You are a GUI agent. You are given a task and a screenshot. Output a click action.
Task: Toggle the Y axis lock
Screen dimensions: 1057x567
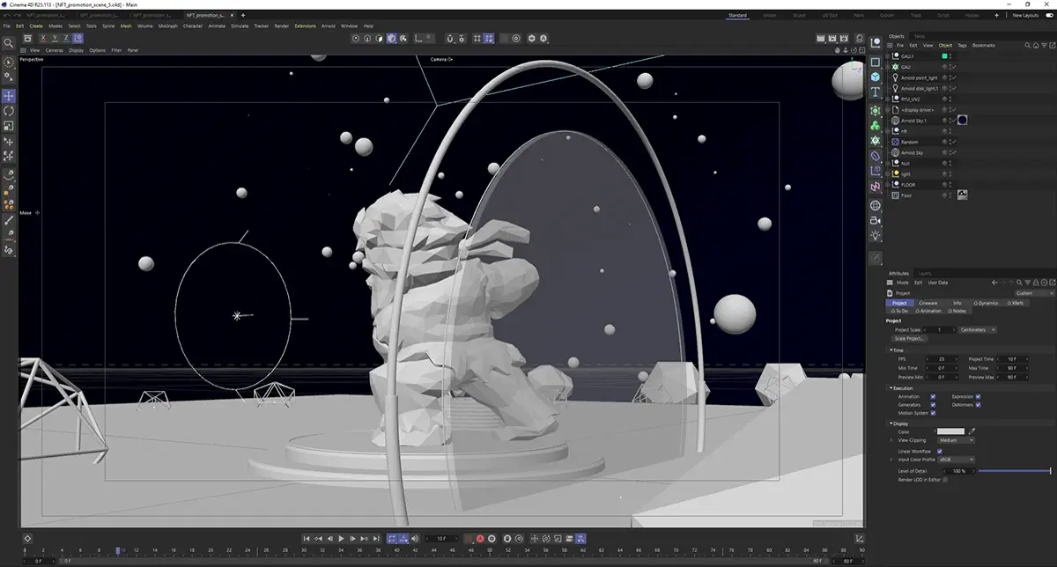[x=54, y=39]
